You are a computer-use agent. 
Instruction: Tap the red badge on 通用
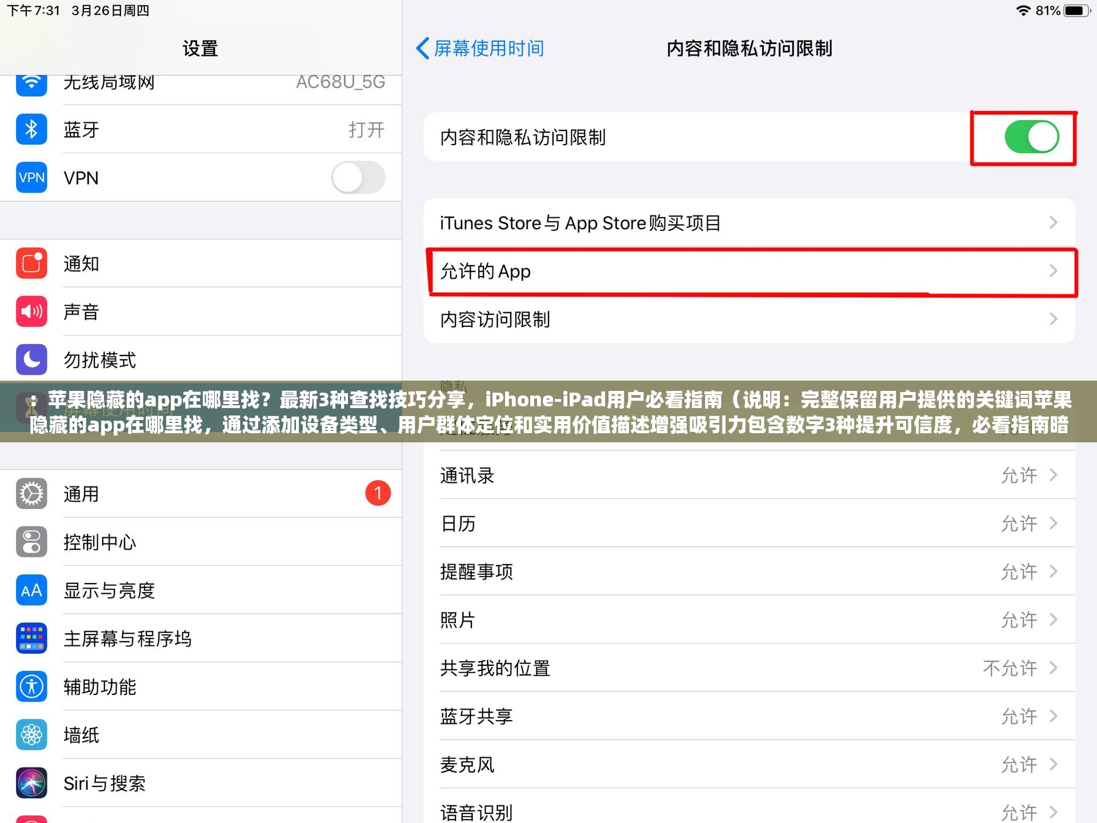378,493
